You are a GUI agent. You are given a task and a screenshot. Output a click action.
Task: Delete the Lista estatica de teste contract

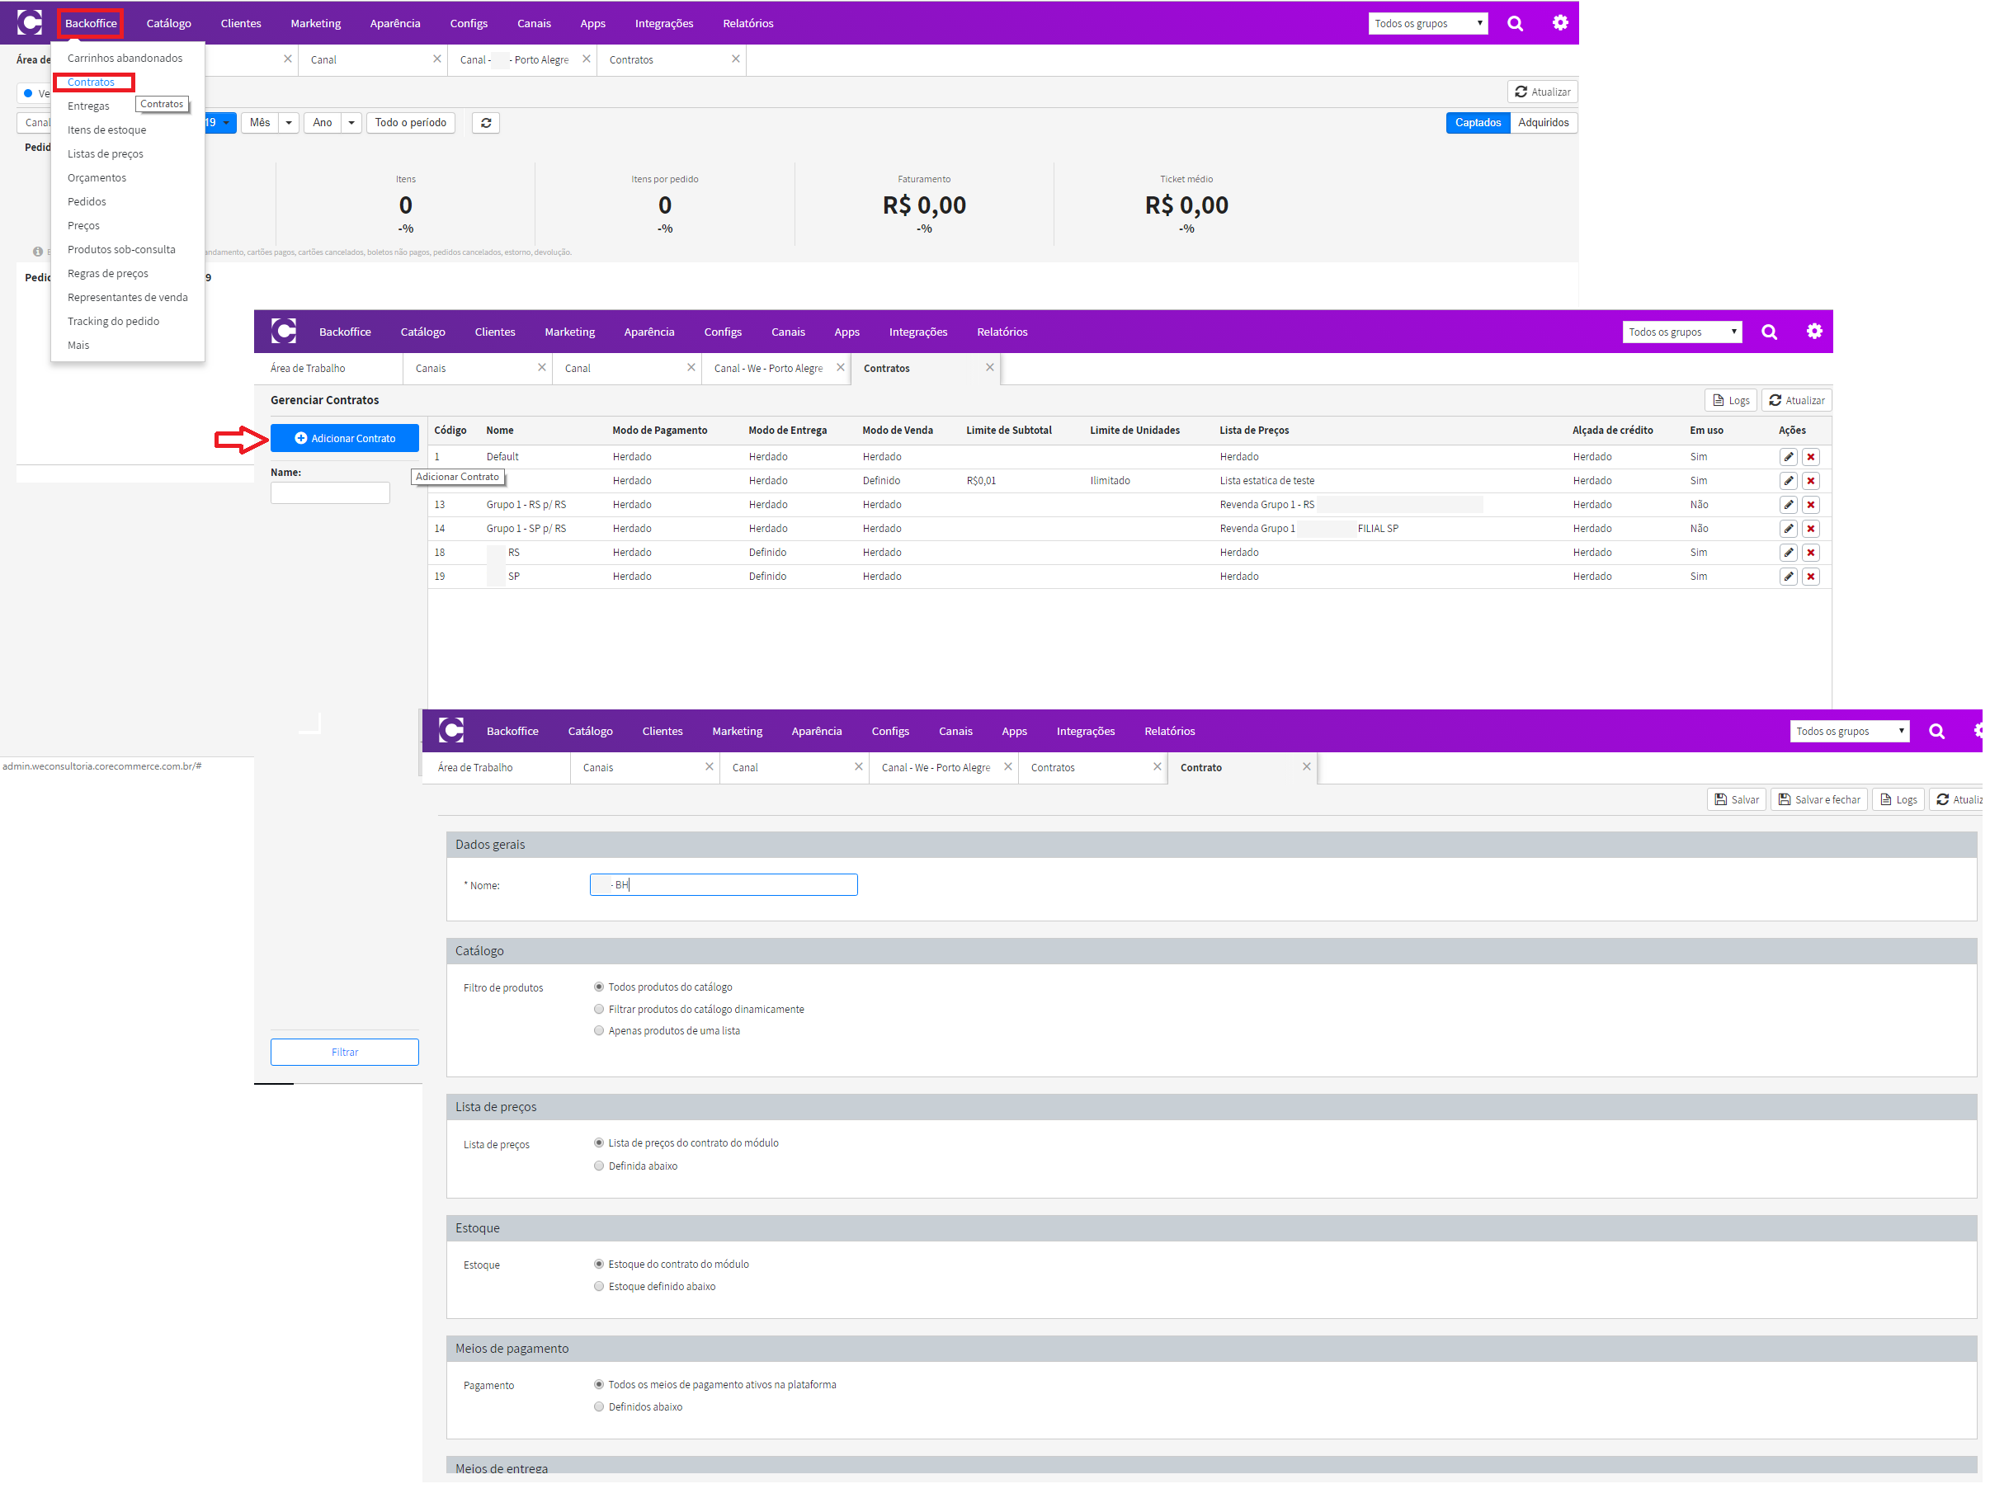tap(1810, 482)
